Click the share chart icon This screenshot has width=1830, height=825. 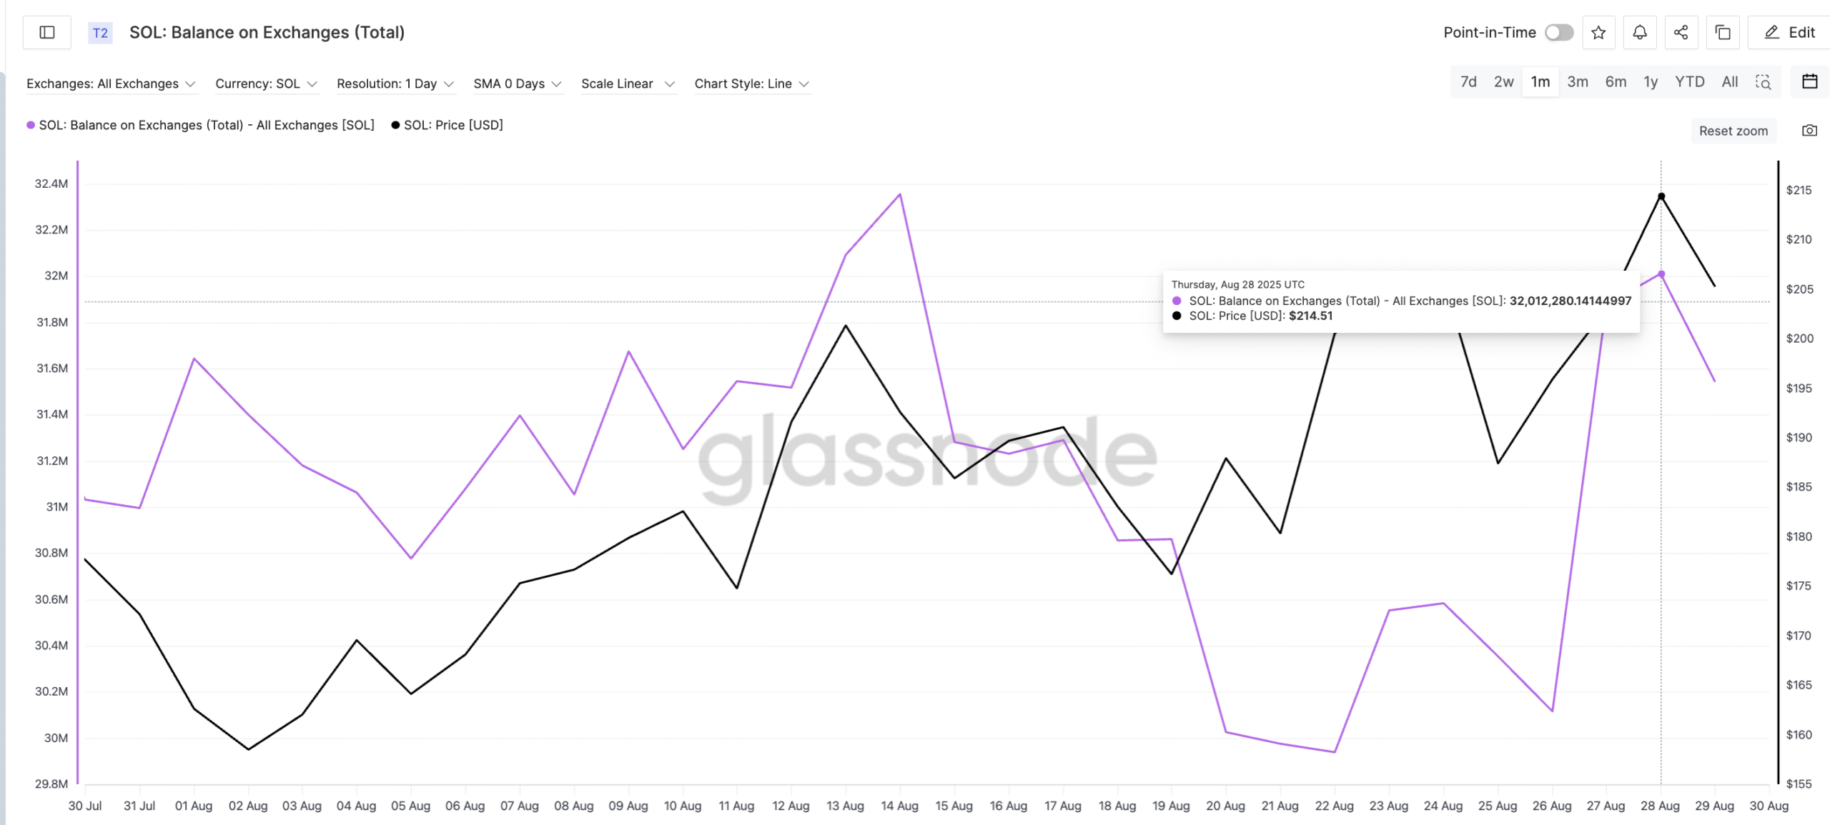[x=1681, y=32]
